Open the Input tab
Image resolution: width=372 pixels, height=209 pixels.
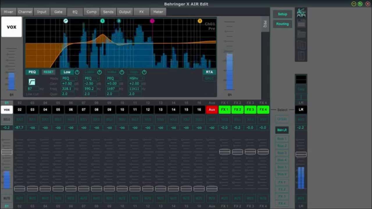point(42,12)
